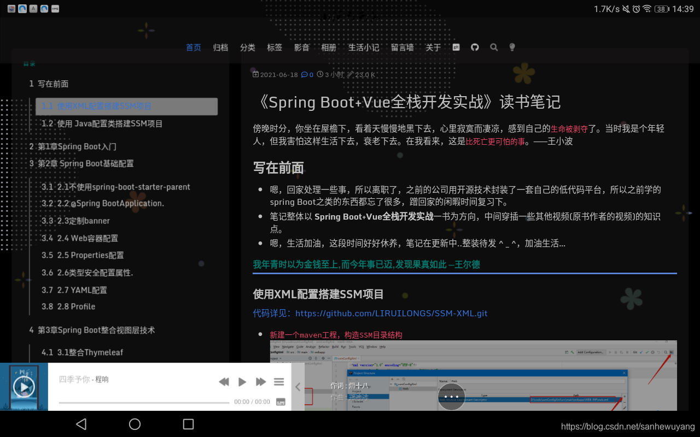The image size is (700, 437).
Task: Tap the Android Back triangle button
Action: (80, 424)
